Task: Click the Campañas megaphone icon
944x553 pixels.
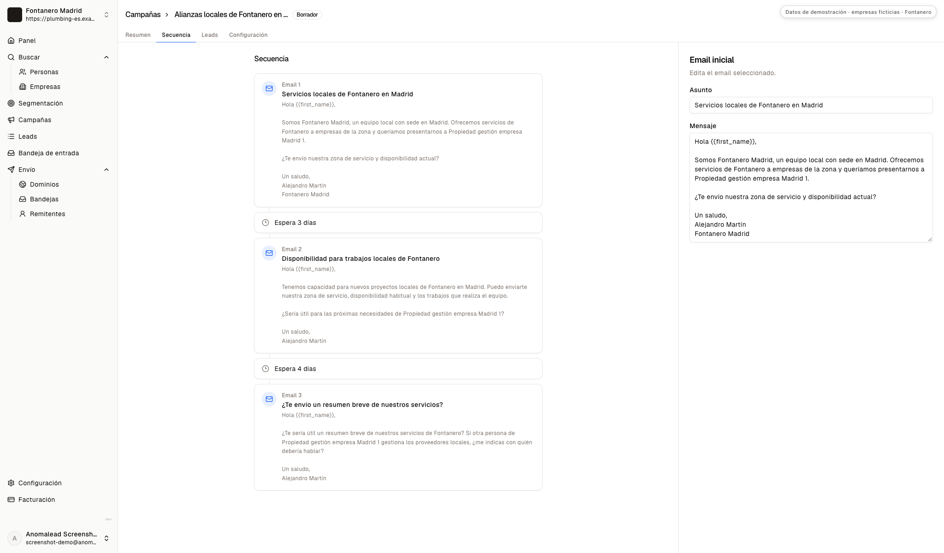Action: tap(11, 120)
